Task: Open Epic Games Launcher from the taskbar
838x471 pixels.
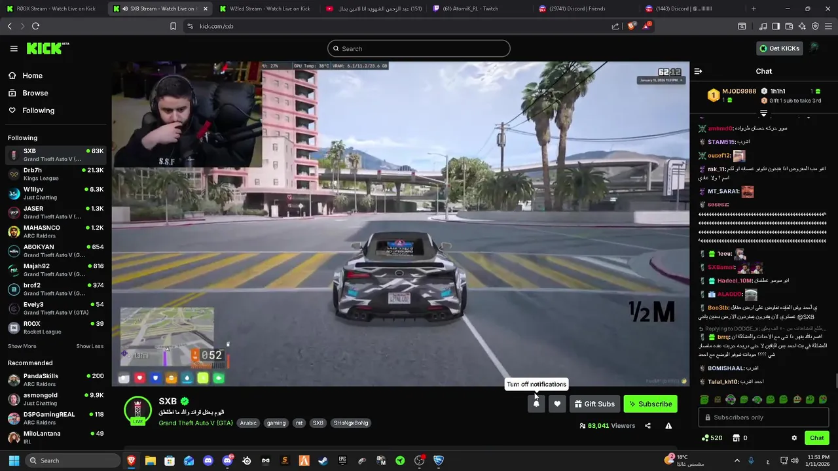Action: coord(342,461)
